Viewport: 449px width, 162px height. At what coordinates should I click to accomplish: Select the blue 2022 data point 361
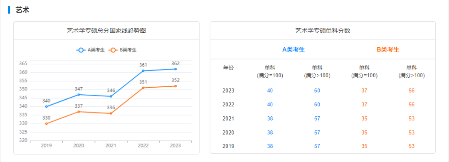pos(143,71)
